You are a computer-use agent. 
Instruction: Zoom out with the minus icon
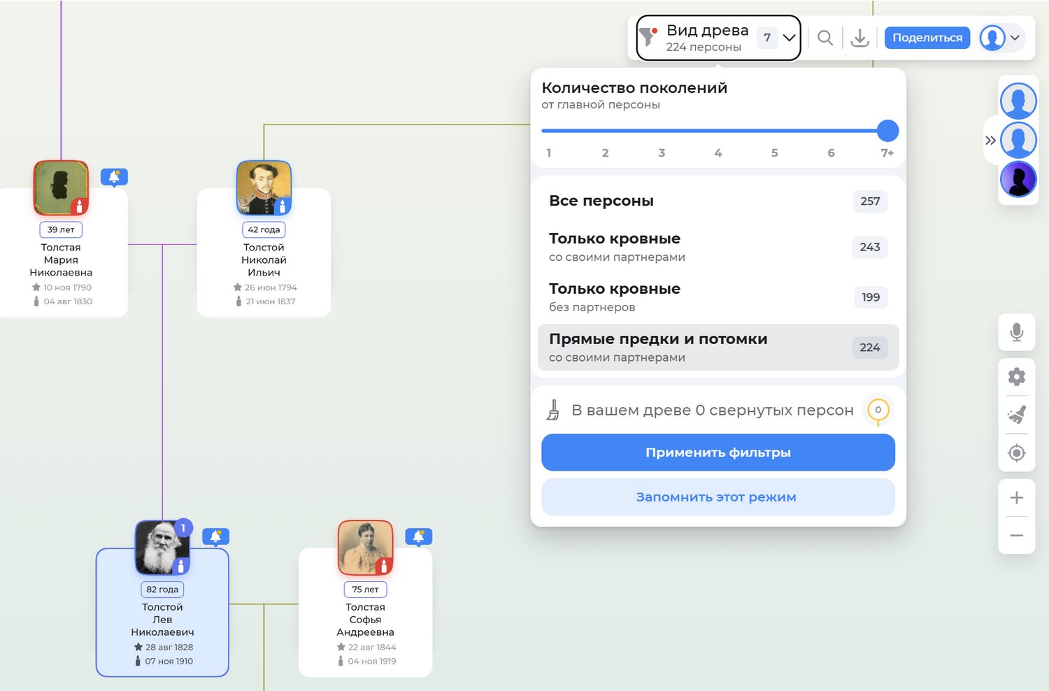1016,536
